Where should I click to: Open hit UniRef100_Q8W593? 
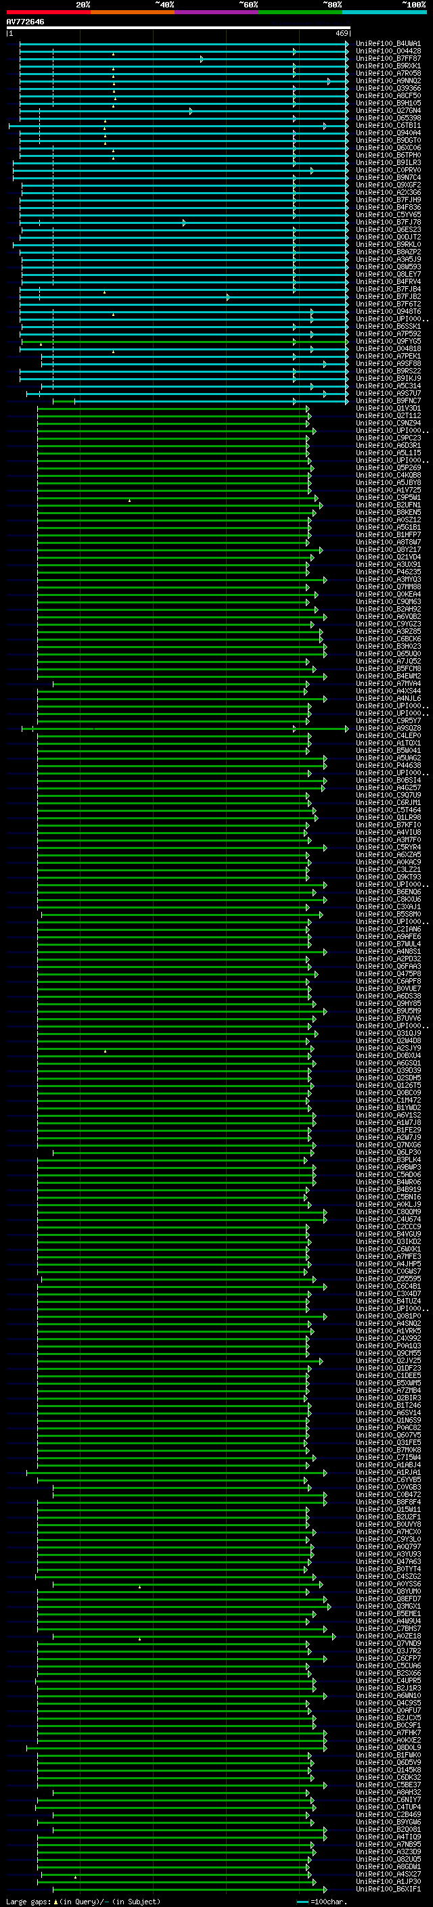[x=388, y=267]
